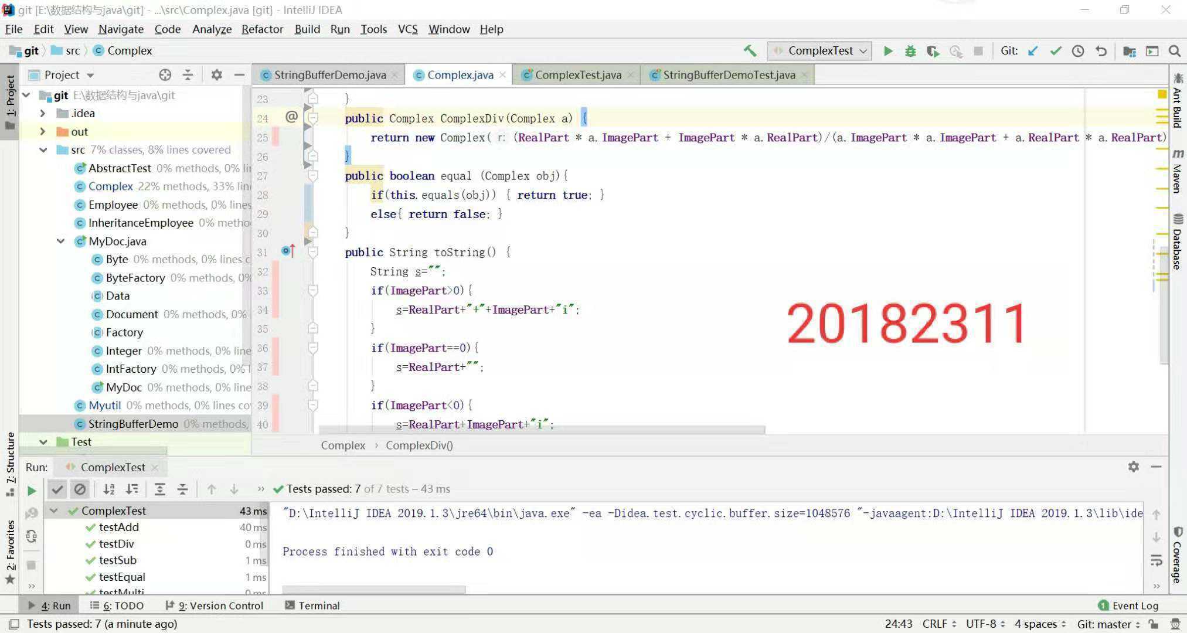Open the ComplexTest run configuration dropdown
The image size is (1187, 633).
(x=819, y=51)
